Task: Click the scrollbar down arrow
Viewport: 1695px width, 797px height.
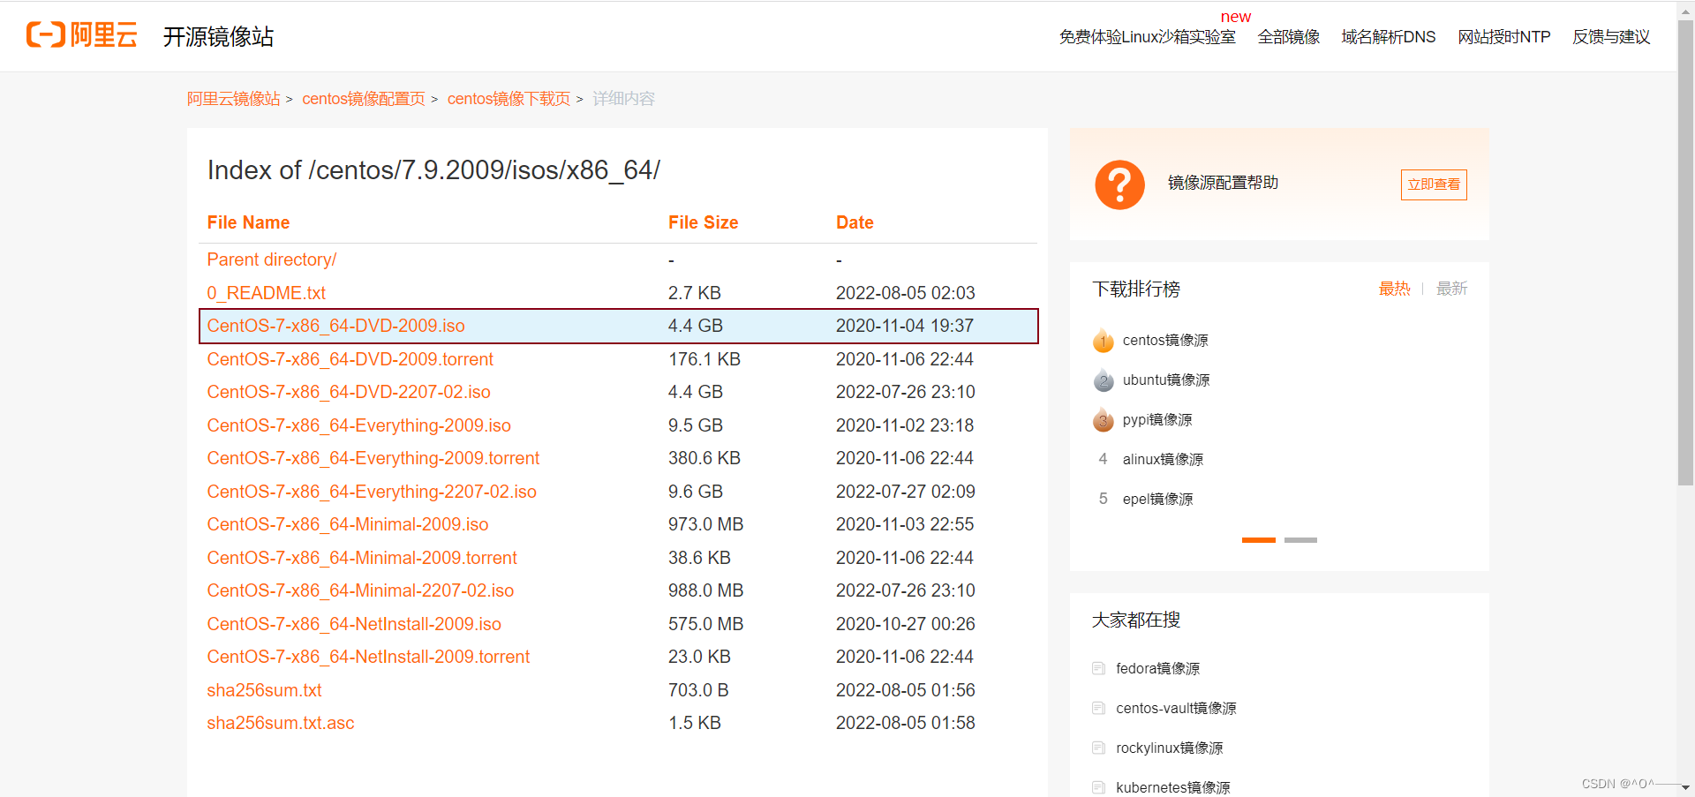Action: click(1685, 787)
